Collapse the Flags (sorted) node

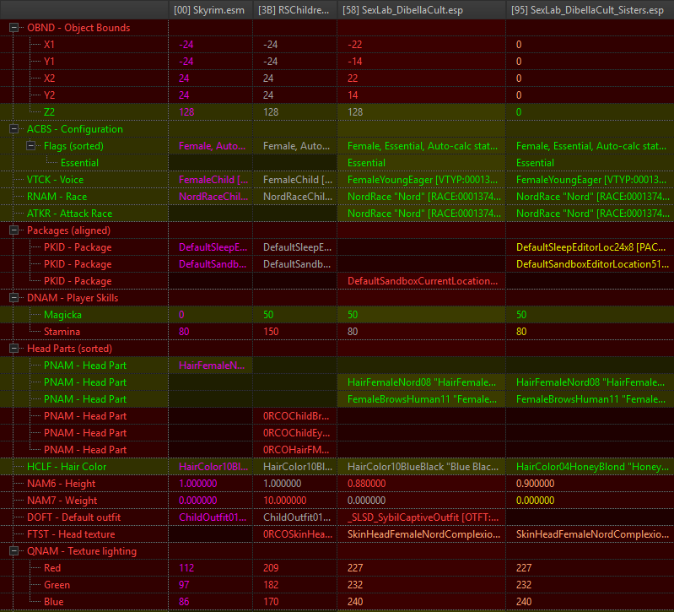tap(30, 146)
